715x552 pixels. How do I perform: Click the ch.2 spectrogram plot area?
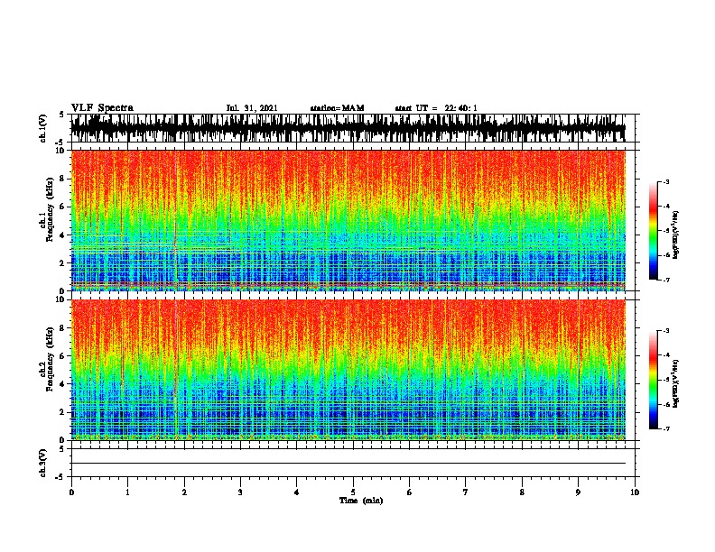(x=348, y=370)
